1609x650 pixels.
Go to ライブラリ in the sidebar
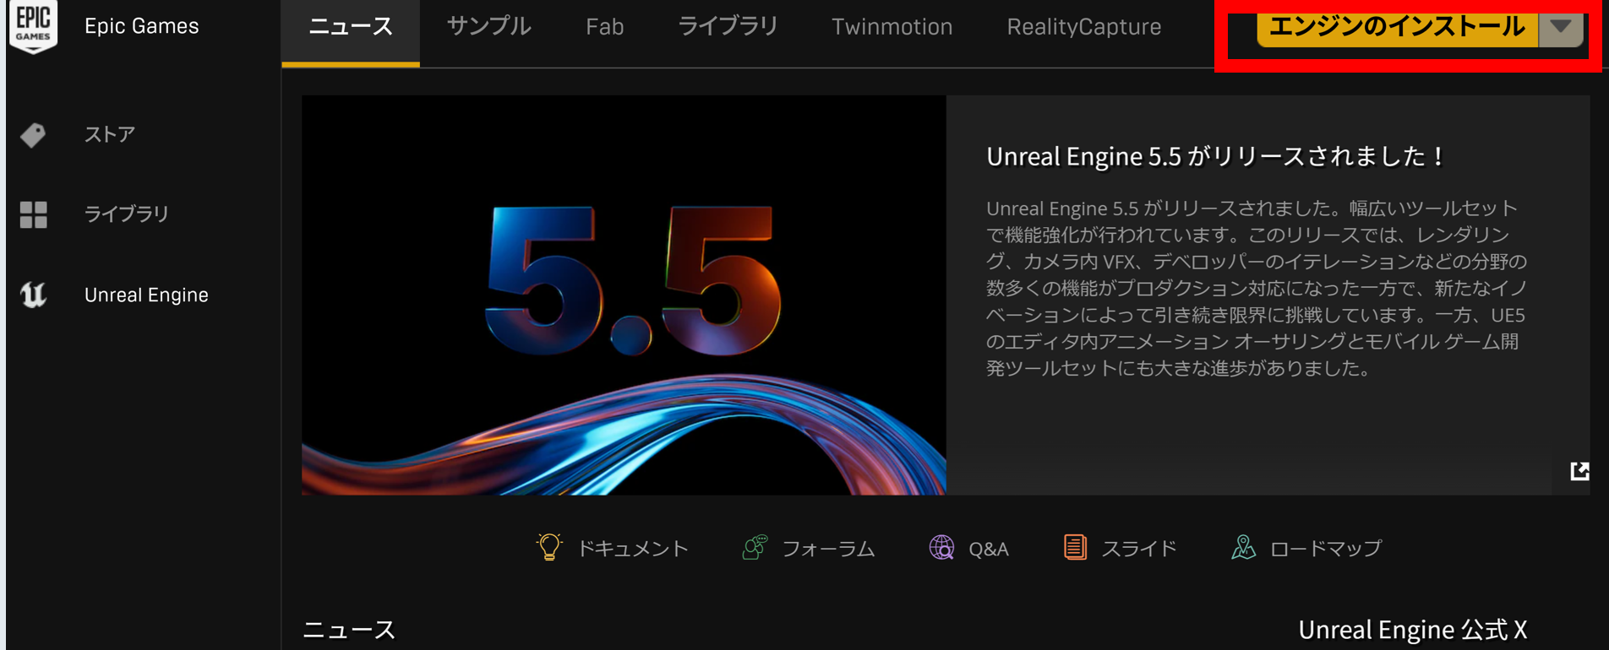tap(127, 214)
